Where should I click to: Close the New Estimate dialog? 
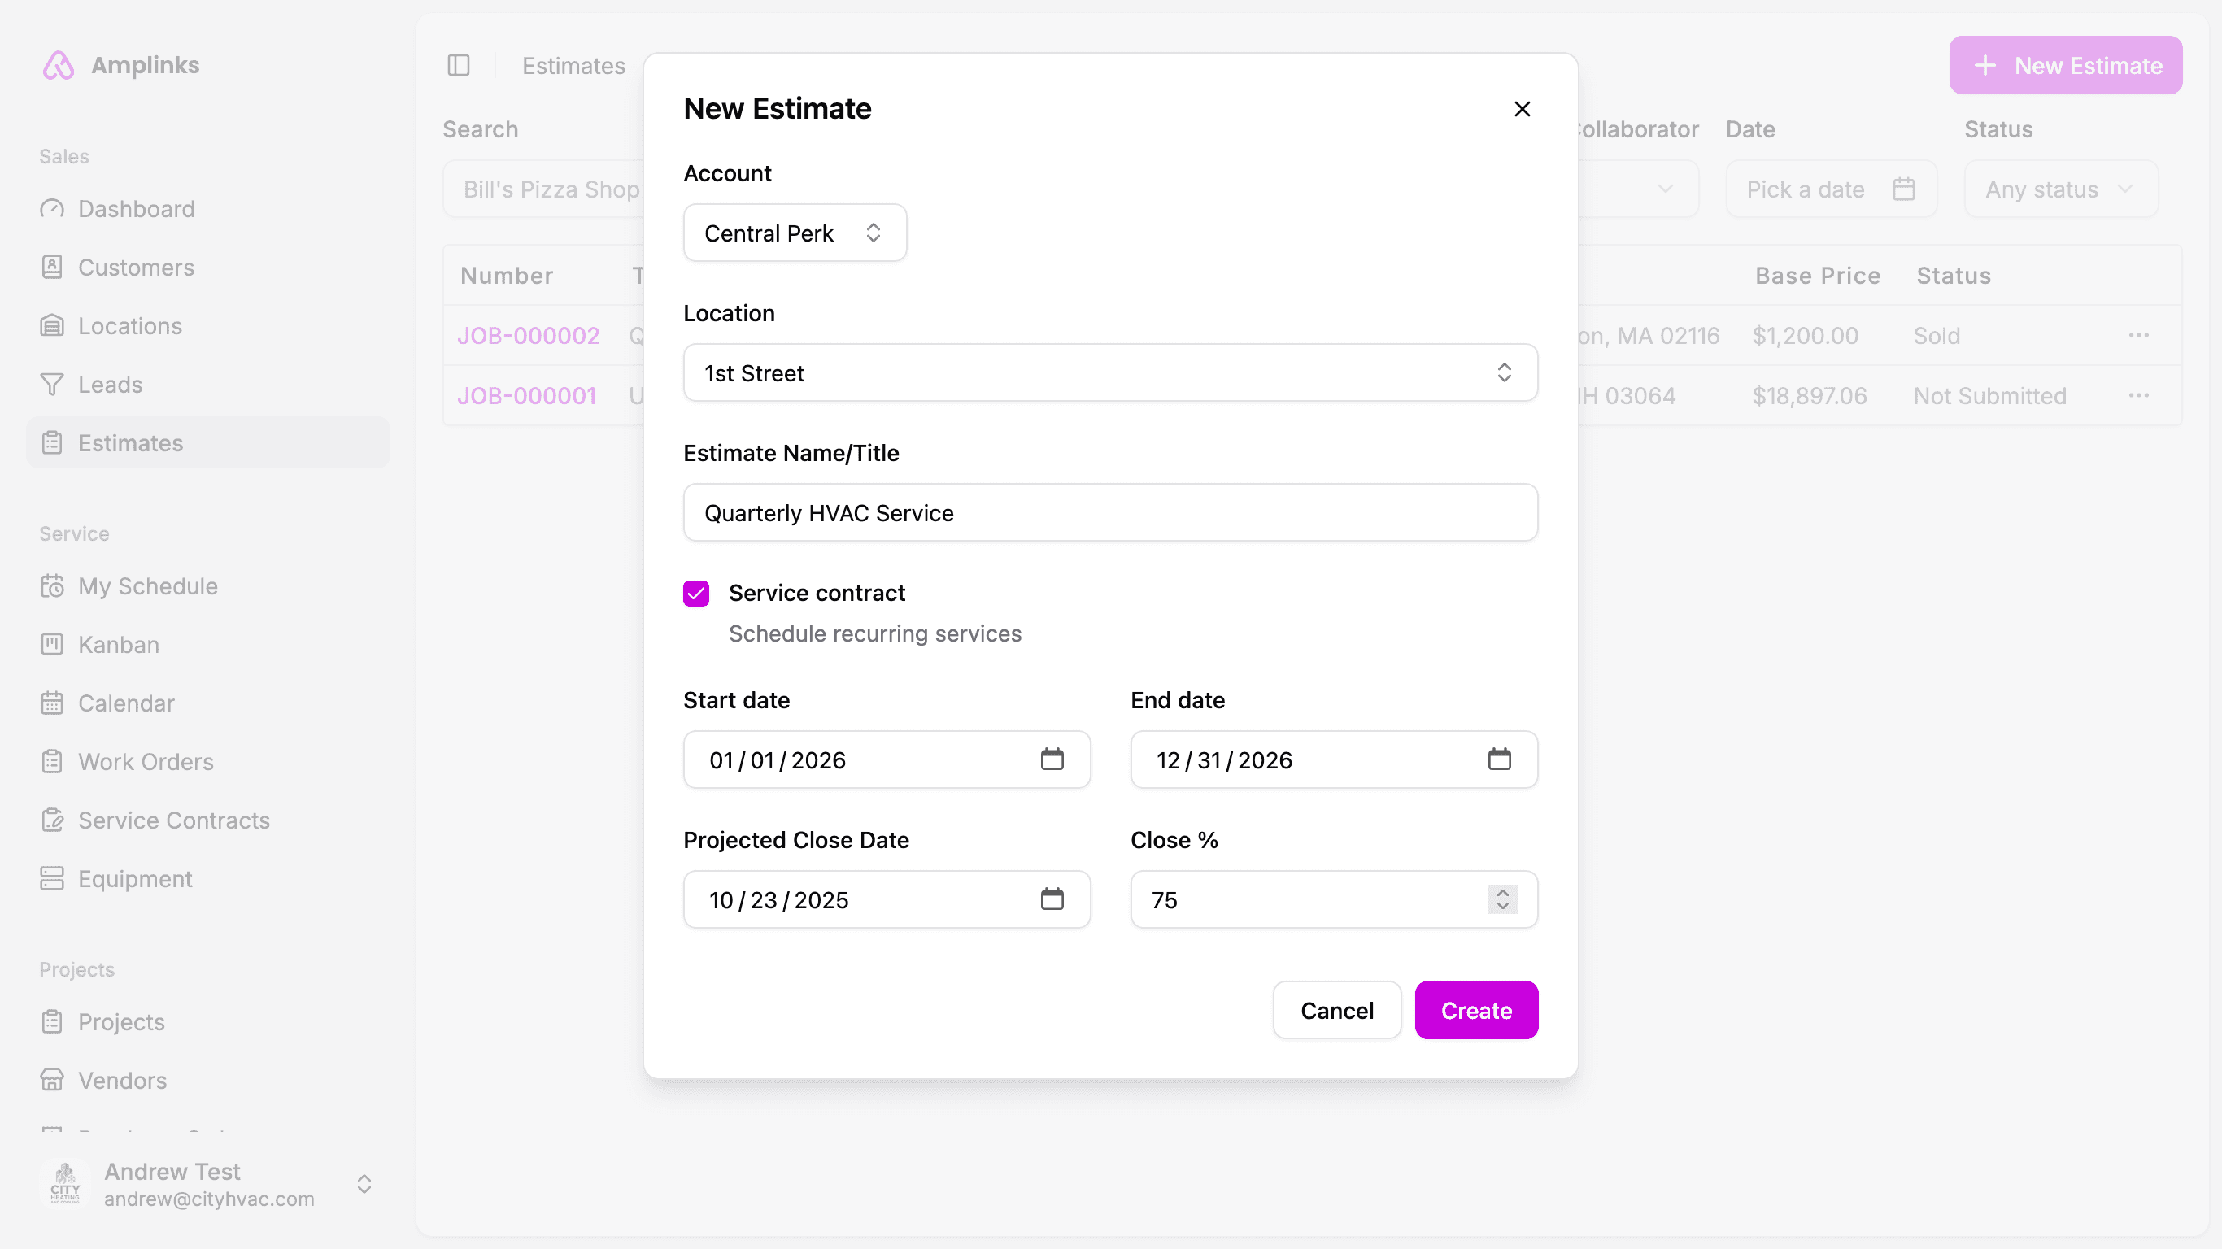(1522, 109)
